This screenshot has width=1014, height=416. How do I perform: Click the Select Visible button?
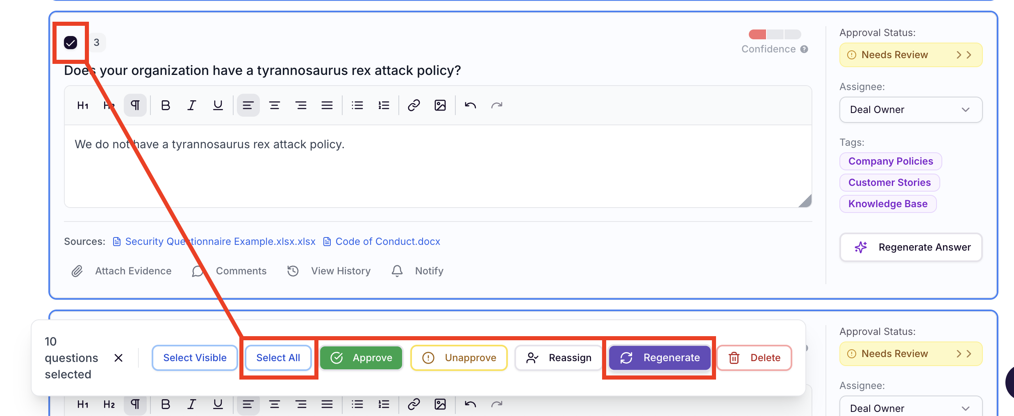click(x=195, y=358)
